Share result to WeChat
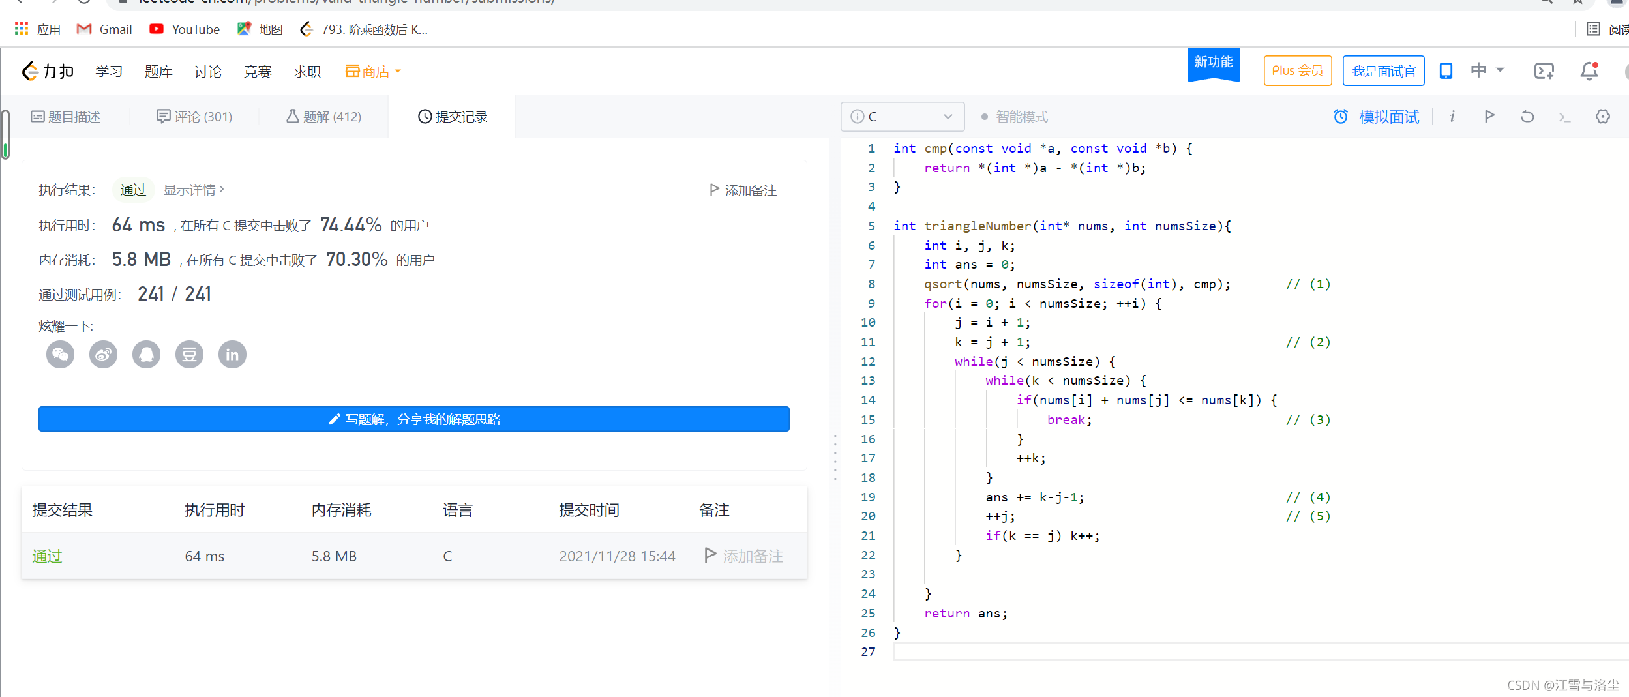1629x697 pixels. [x=60, y=355]
